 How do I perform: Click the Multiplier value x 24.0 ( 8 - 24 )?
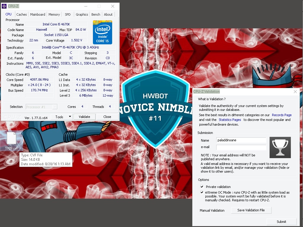(39, 85)
